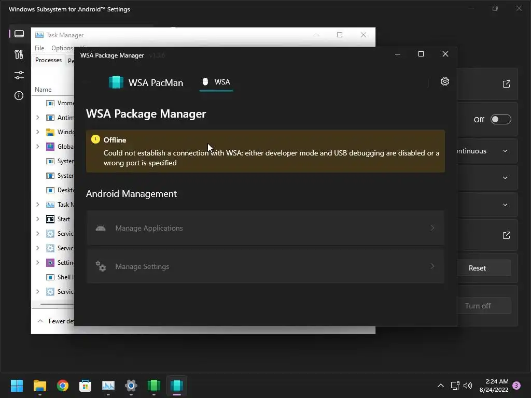Switch to Task Manager on the taskbar
This screenshot has height=398, width=531.
click(108, 386)
